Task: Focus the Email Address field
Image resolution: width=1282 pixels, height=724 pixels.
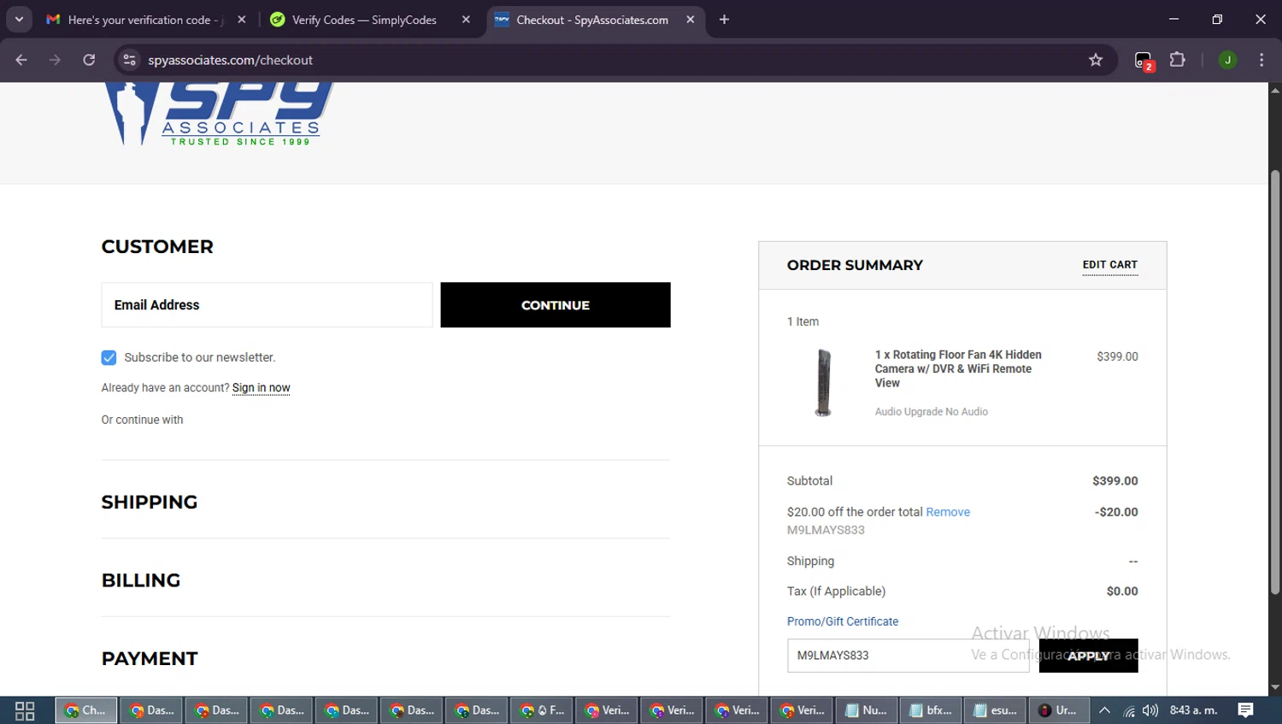Action: pos(267,305)
